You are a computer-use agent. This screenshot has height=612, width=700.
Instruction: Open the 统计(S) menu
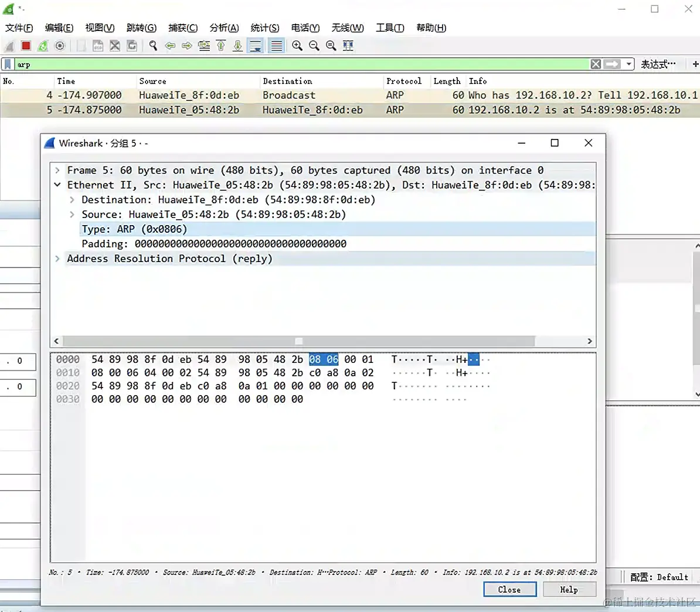pyautogui.click(x=265, y=28)
